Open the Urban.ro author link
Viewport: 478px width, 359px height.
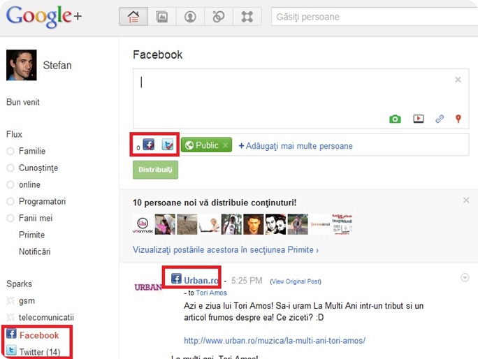pyautogui.click(x=201, y=280)
